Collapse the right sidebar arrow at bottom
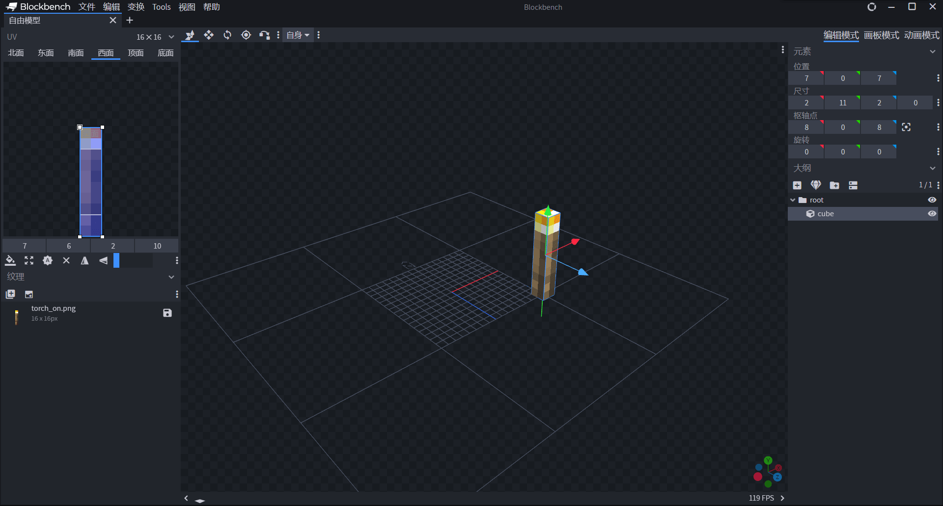Screen dimensions: 943x506 782,498
